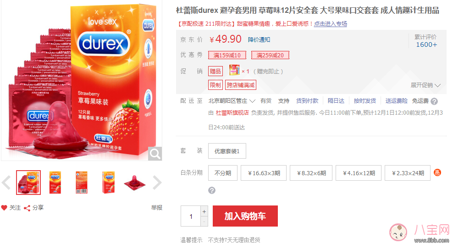Open the 北京朝阳区管庄 delivery address dropdown

[232, 101]
